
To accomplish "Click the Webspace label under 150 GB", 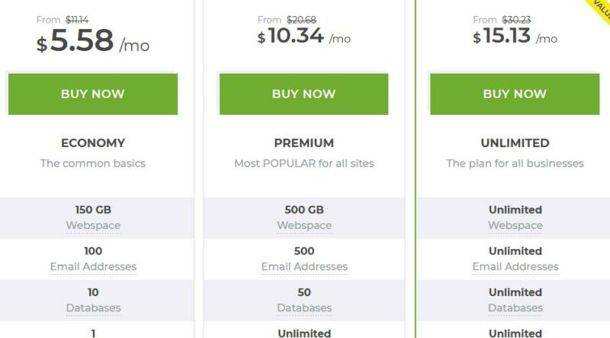I will point(93,225).
